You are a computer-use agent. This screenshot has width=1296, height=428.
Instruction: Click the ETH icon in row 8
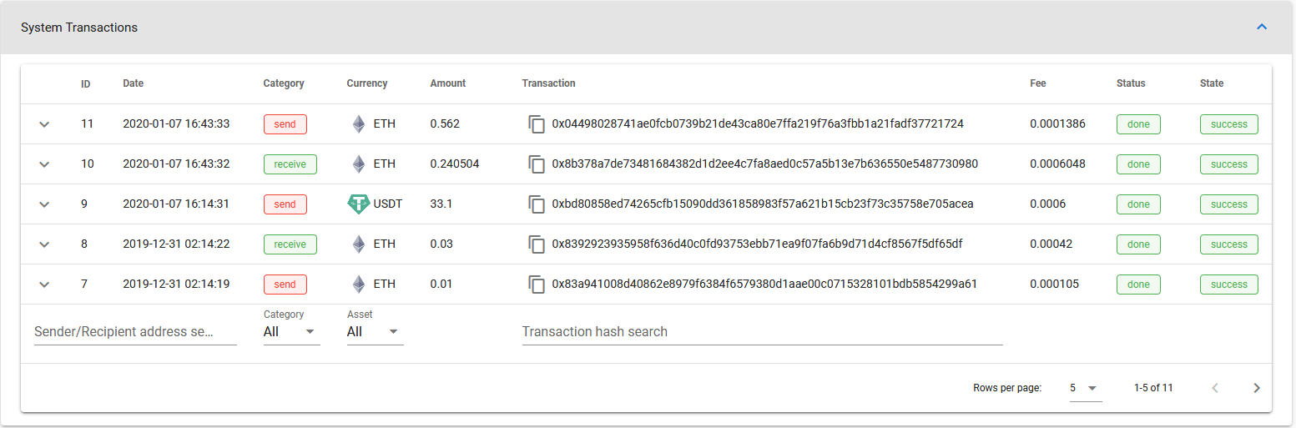pos(358,244)
